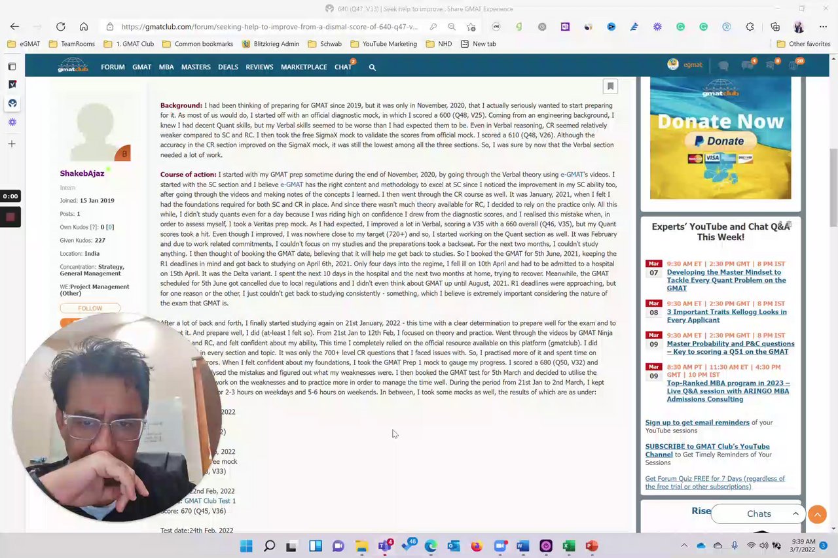Open Microsoft Edge from taskbar
This screenshot has width=838, height=558.
[x=430, y=546]
